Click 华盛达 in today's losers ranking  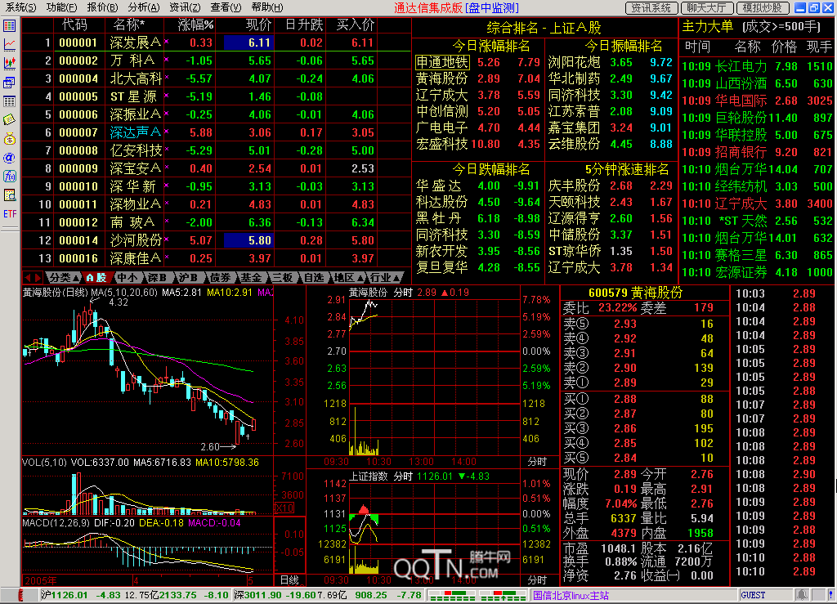pos(438,186)
